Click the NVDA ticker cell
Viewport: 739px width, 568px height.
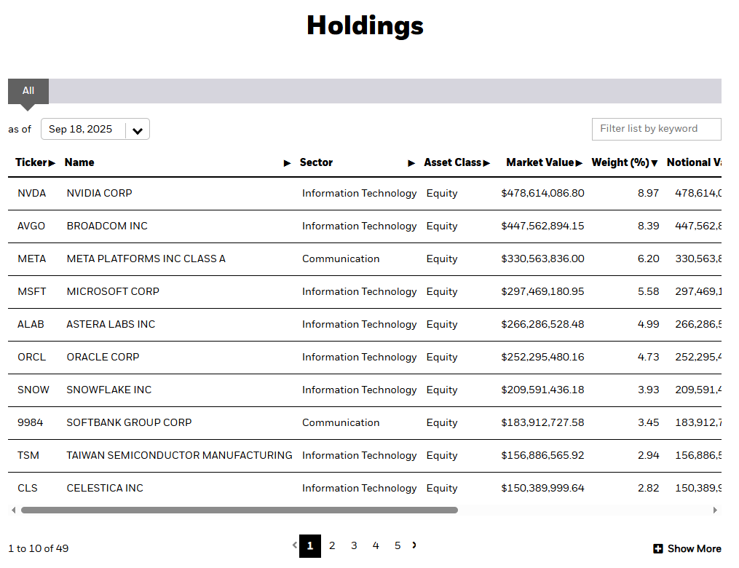(31, 193)
